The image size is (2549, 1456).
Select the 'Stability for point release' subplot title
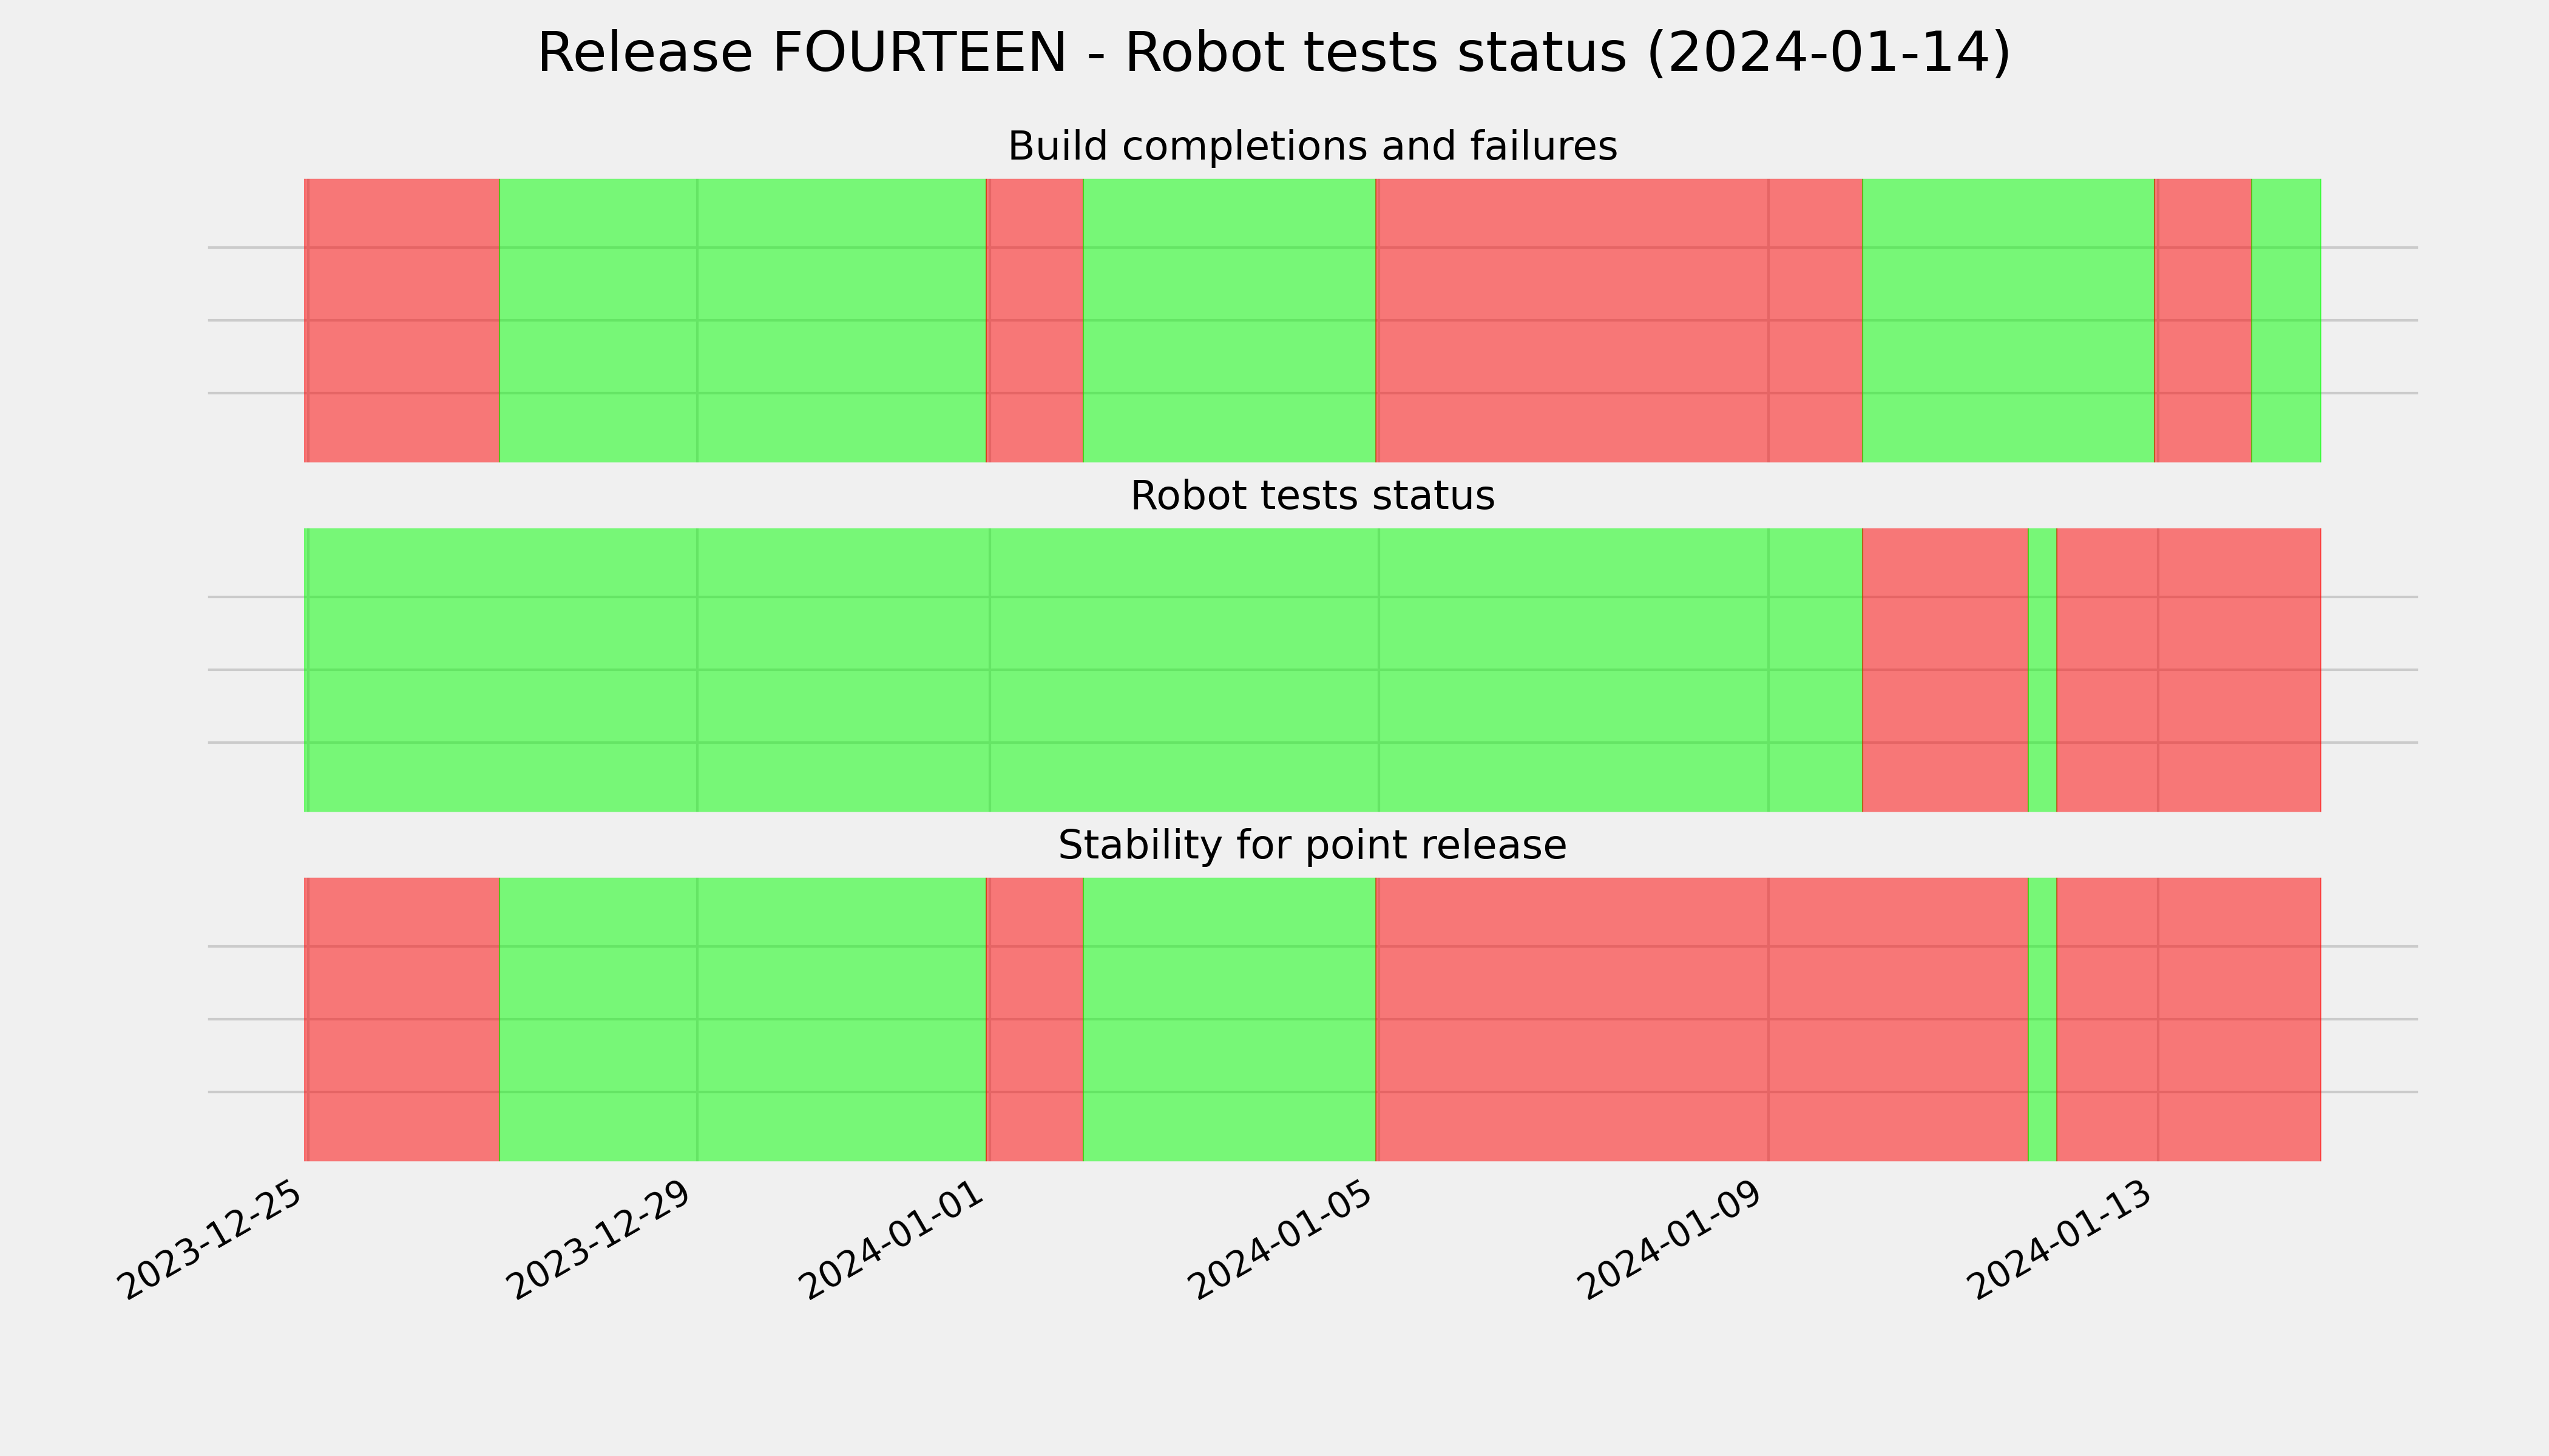[1312, 846]
